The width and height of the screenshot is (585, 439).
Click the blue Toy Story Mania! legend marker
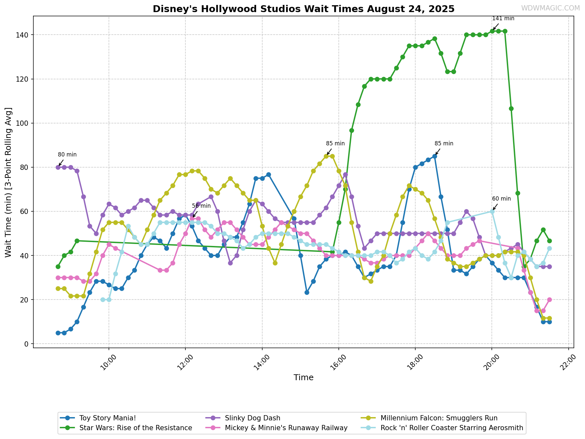pos(68,418)
